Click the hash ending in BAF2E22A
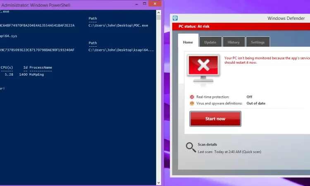Image resolution: width=310 pixels, height=186 pixels. click(x=37, y=26)
